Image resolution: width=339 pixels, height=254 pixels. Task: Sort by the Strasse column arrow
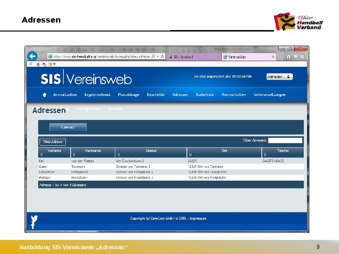(119, 155)
